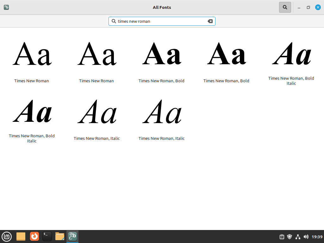Viewport: 324px width, 243px height.
Task: Click the network icon in the system tray
Action: [x=297, y=236]
